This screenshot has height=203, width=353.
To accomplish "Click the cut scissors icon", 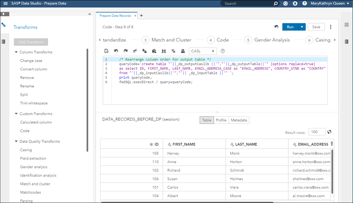I will (135, 51).
